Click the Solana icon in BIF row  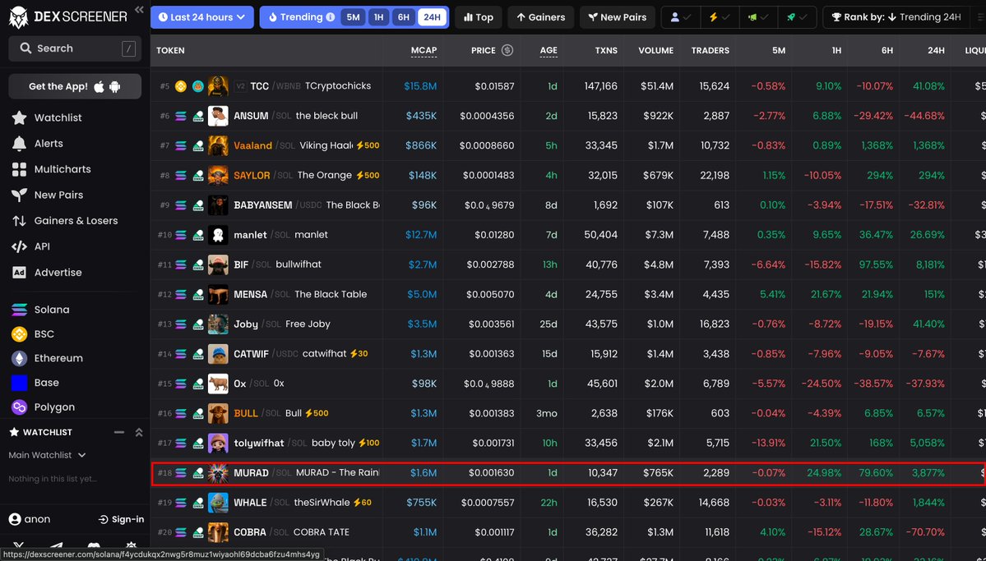(x=181, y=264)
